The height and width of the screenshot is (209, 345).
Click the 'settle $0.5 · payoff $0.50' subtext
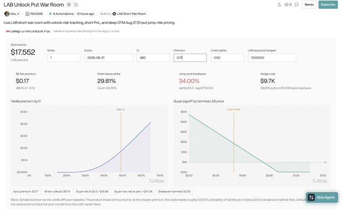tap(196, 88)
